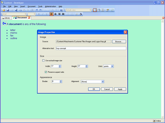
Task: Click OK in Image Properties
Action: pos(94,89)
